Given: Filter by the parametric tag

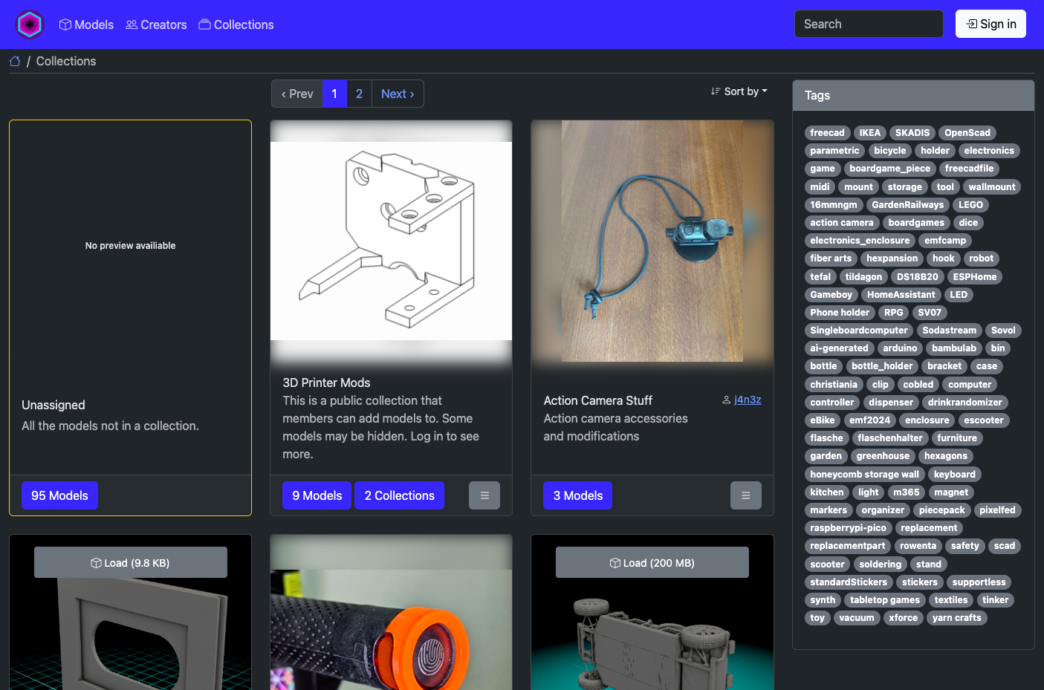Looking at the screenshot, I should coord(834,151).
